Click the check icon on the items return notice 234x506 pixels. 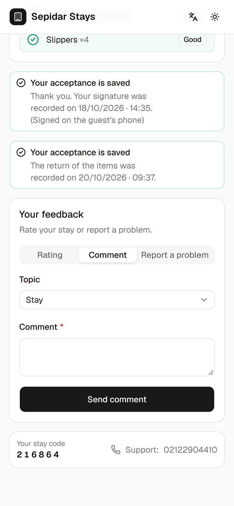[21, 152]
